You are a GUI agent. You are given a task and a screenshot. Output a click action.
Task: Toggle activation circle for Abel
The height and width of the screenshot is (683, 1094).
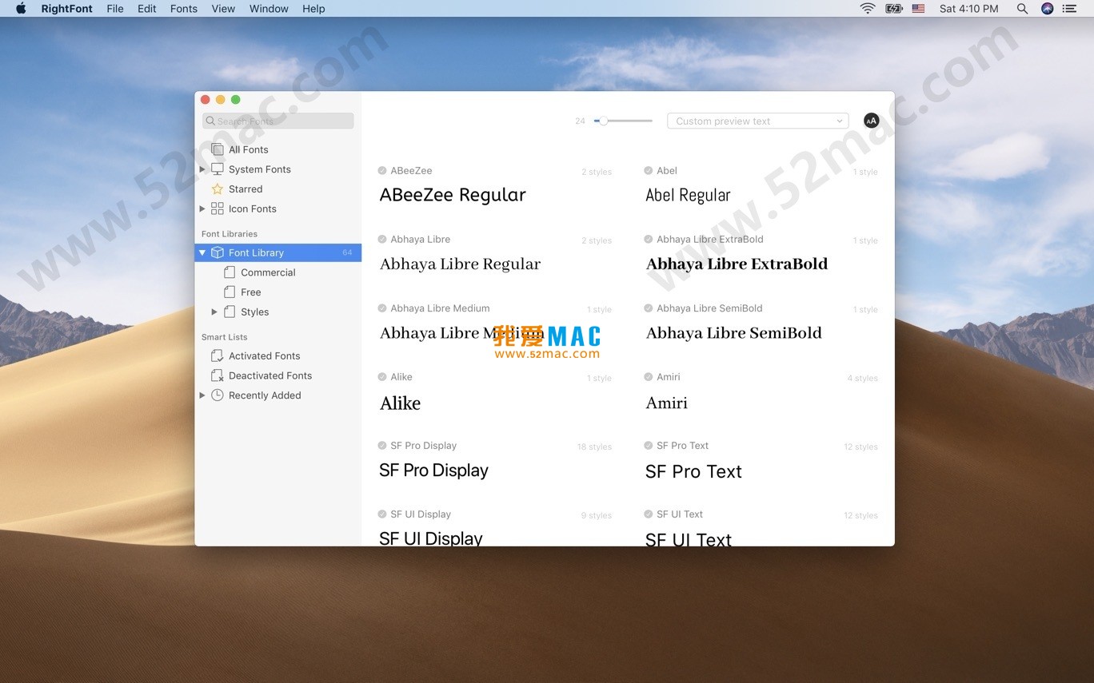pos(649,170)
